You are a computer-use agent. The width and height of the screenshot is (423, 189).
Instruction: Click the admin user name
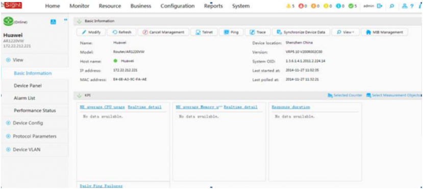(x=369, y=6)
